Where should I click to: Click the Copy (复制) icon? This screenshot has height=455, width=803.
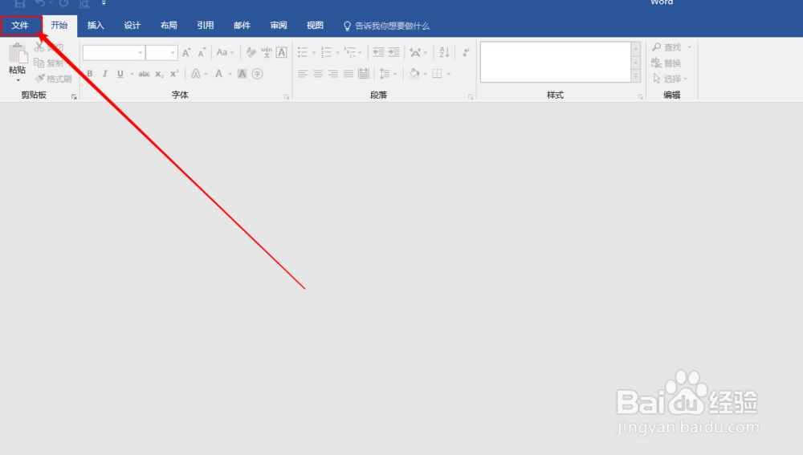(x=39, y=63)
